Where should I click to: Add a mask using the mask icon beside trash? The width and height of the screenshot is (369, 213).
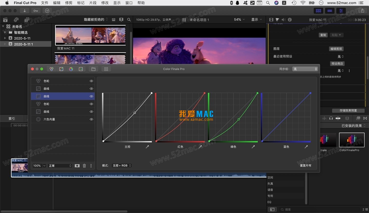click(x=77, y=166)
